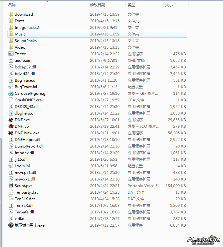Select the Script.pvf file icon
This screenshot has height=247, width=223.
pyautogui.click(x=11, y=185)
